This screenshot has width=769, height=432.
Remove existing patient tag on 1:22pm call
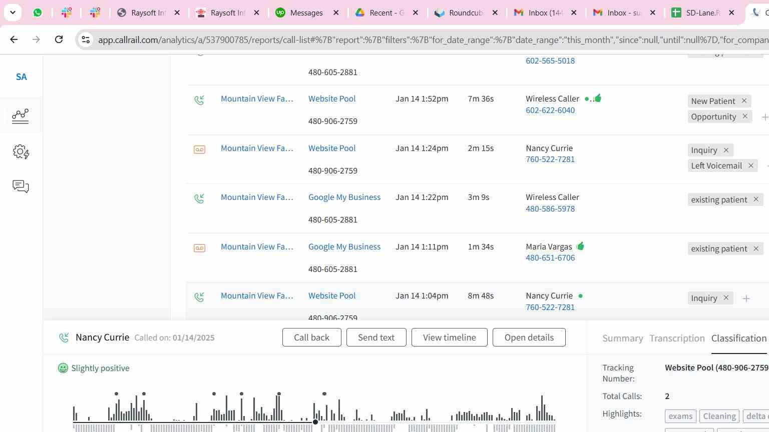pos(756,199)
